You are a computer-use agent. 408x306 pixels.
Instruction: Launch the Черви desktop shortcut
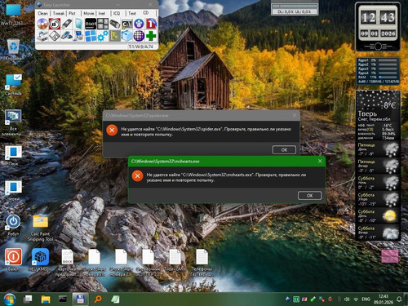pyautogui.click(x=13, y=190)
